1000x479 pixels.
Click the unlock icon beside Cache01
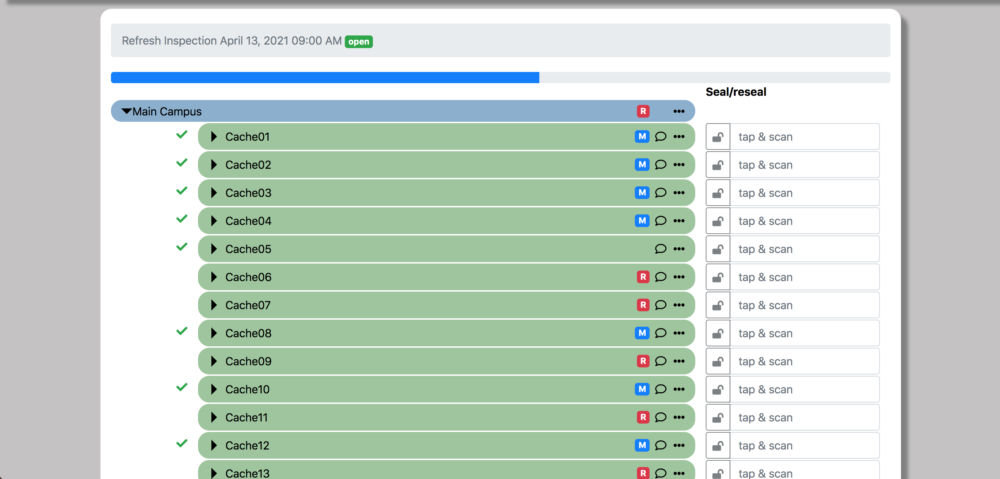pyautogui.click(x=718, y=137)
